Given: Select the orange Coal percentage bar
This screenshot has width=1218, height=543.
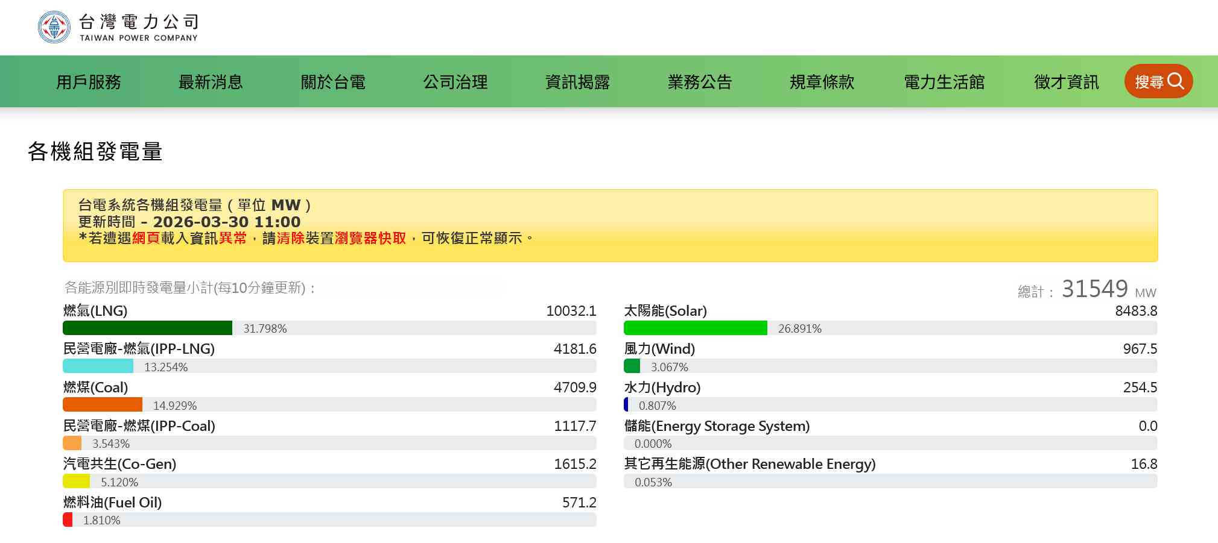Looking at the screenshot, I should (103, 404).
